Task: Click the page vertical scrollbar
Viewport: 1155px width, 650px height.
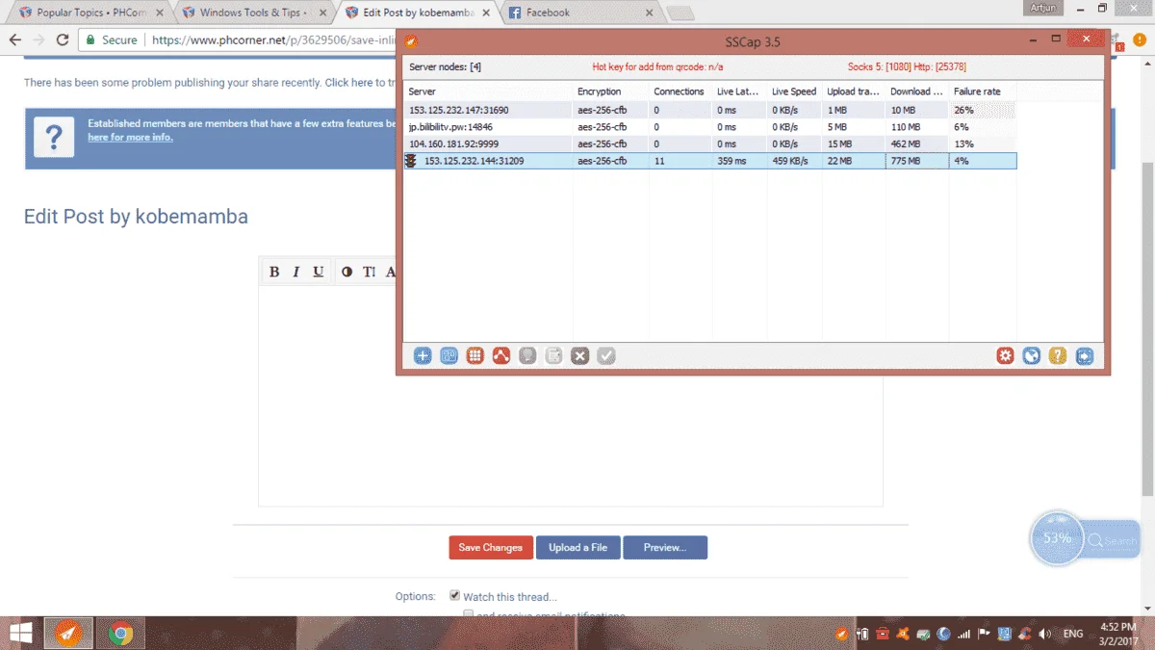Action: pos(1148,327)
